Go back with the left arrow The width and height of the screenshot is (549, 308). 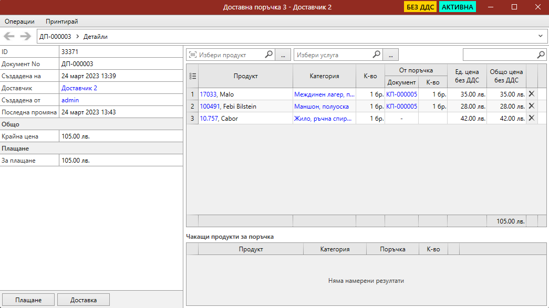click(x=9, y=36)
